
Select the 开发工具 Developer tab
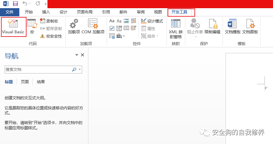click(x=179, y=12)
